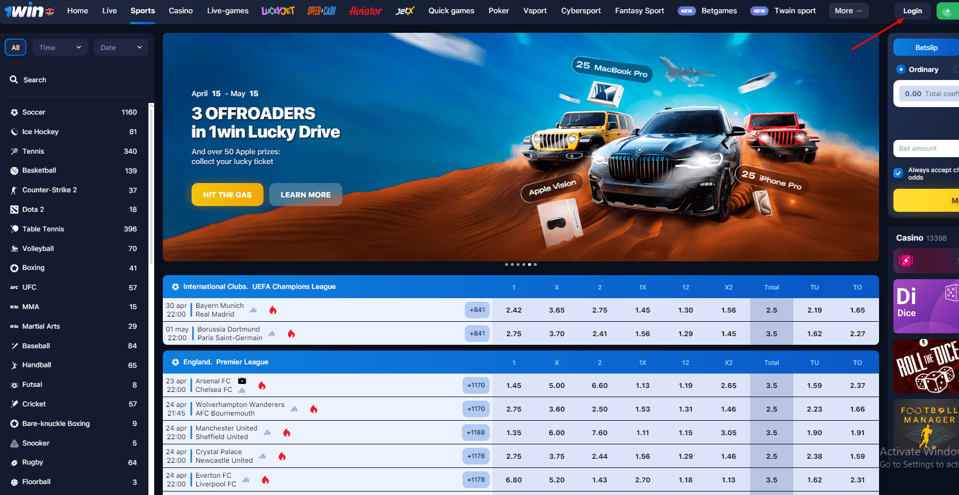Open live stream icon for Arsenal FC match

242,381
